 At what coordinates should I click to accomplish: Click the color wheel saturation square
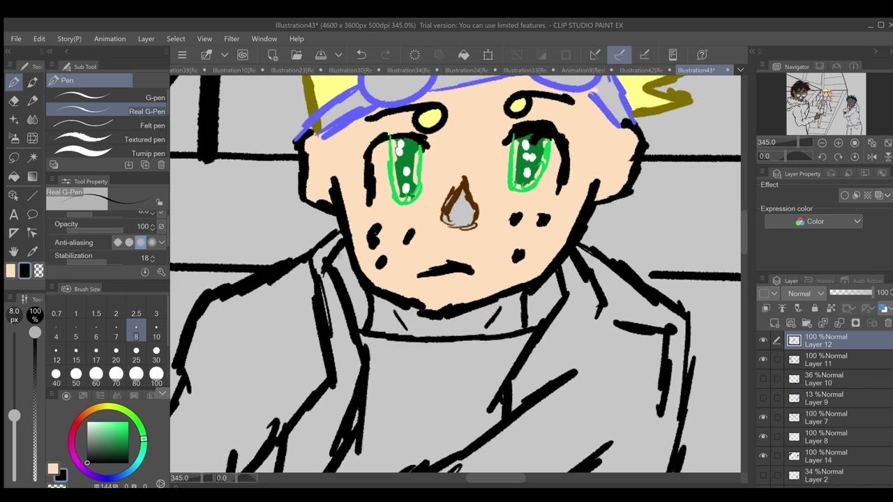(107, 442)
